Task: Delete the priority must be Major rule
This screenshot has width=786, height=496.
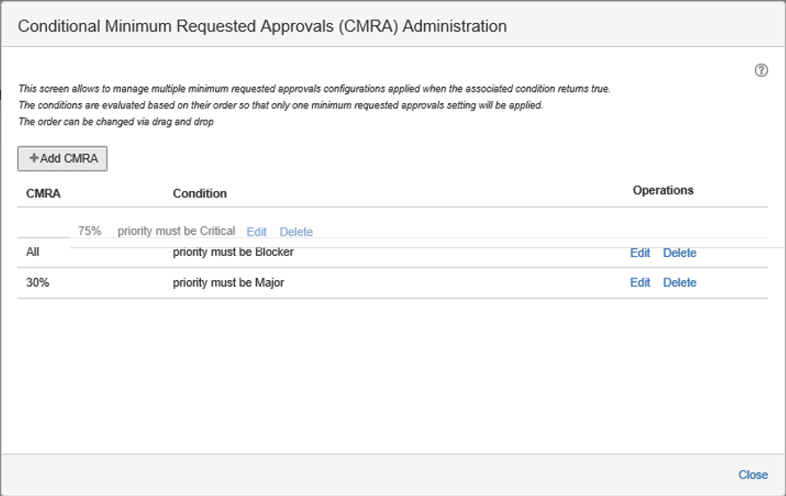Action: click(x=679, y=283)
